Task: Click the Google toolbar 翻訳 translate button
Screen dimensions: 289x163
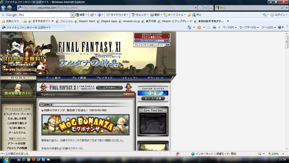Action: tap(156, 15)
